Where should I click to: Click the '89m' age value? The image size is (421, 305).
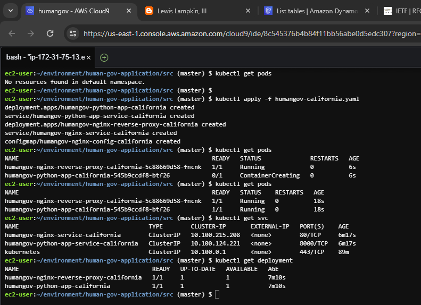coord(343,252)
